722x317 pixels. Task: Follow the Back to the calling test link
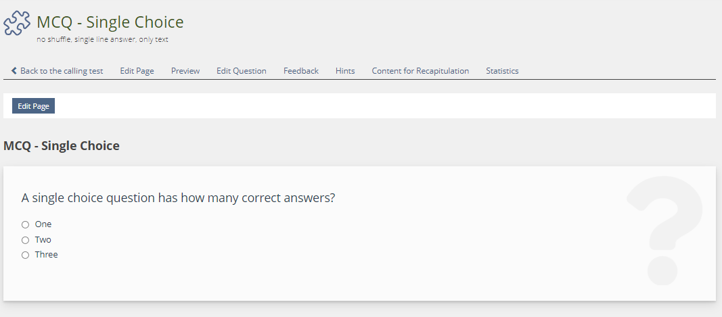tap(62, 71)
